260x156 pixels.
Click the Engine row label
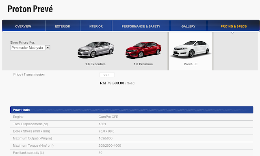(18, 117)
